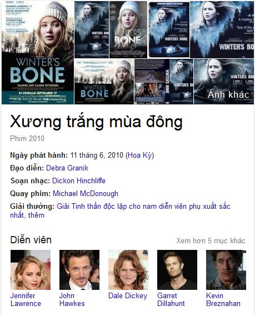
Task: Select Garret Dillahunt's cast photo
Action: [x=177, y=270]
